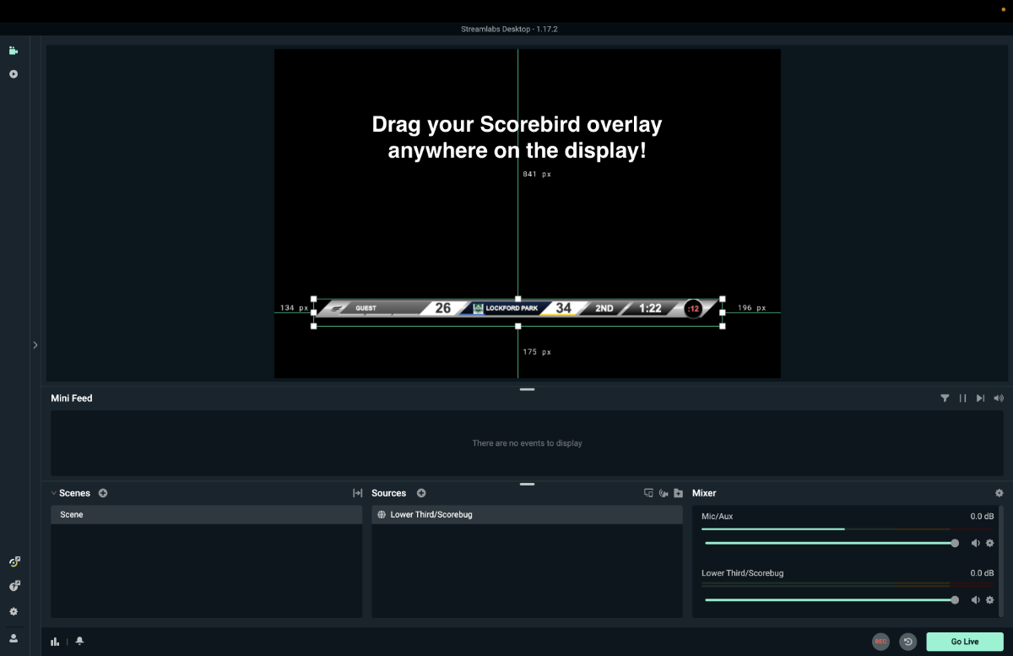Click the Sources panel heading
The width and height of the screenshot is (1013, 656).
tap(389, 493)
